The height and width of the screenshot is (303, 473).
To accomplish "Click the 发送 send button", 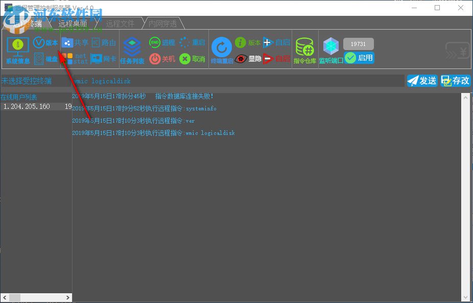I will [422, 81].
